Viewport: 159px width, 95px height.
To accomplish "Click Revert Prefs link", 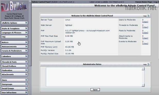I will pyautogui.click(x=19, y=18).
